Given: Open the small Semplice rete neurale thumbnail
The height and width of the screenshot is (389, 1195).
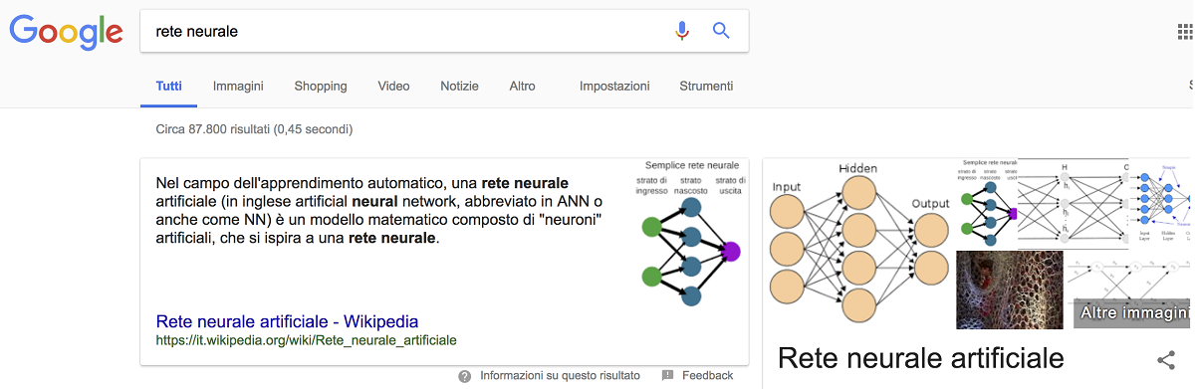Looking at the screenshot, I should (x=987, y=203).
